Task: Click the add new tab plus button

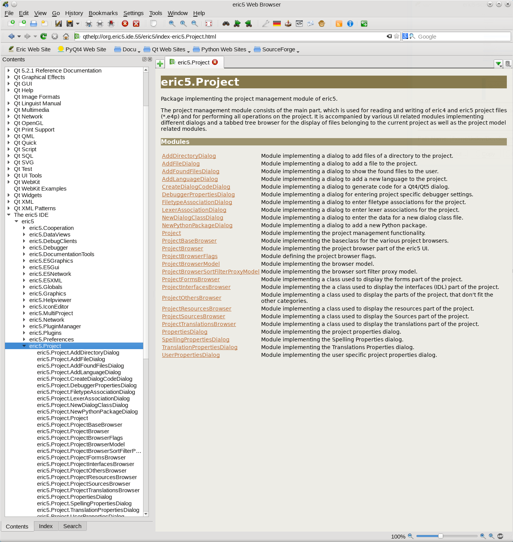Action: click(x=160, y=64)
